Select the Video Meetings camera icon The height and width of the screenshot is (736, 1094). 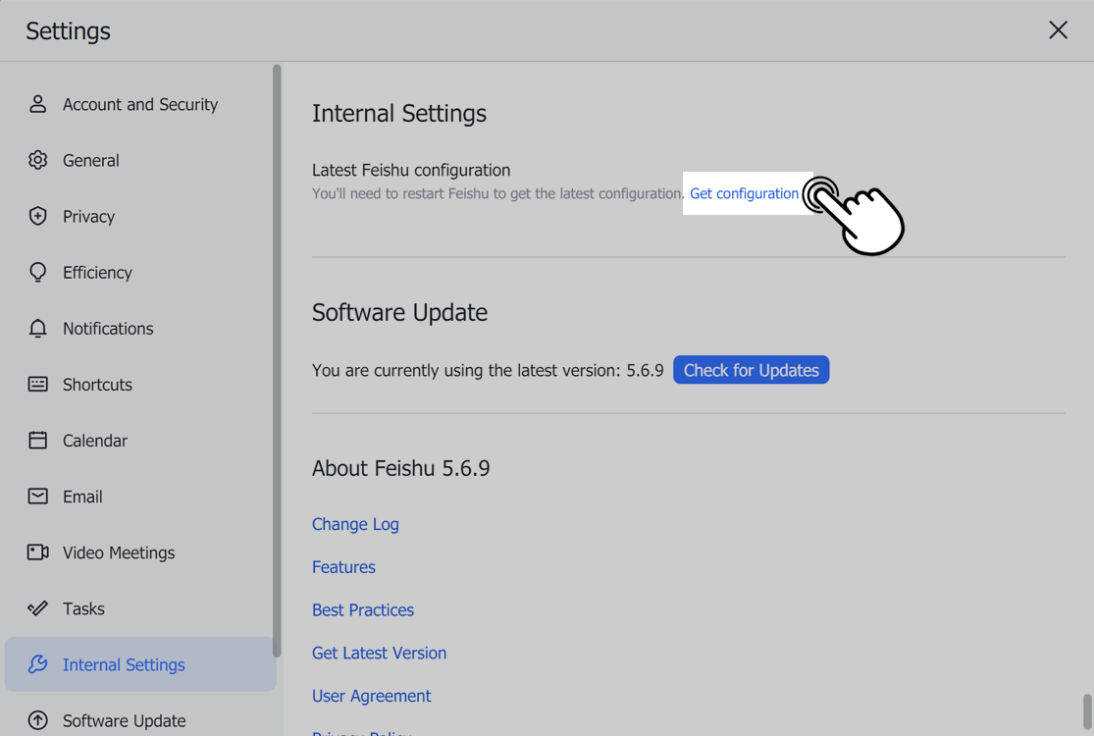37,552
